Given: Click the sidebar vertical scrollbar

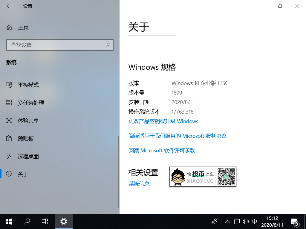Looking at the screenshot, I should pyautogui.click(x=118, y=172).
